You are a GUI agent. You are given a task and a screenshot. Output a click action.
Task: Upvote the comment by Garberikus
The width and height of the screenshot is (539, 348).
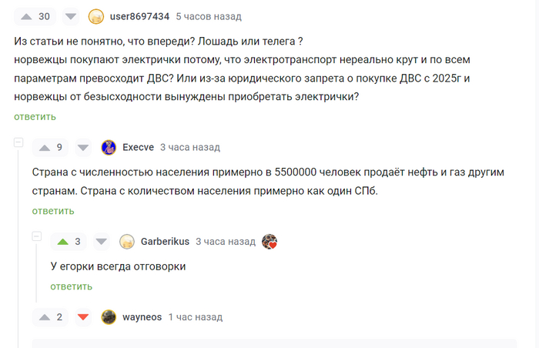pos(62,241)
